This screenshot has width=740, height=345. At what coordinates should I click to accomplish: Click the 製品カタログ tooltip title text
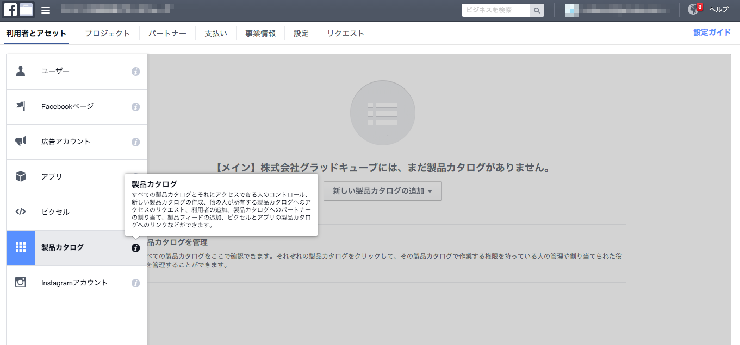(x=154, y=184)
